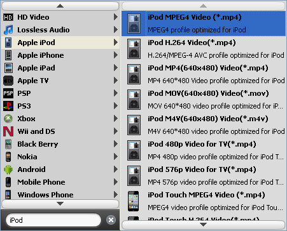Click the Android robot icon

click(x=8, y=169)
